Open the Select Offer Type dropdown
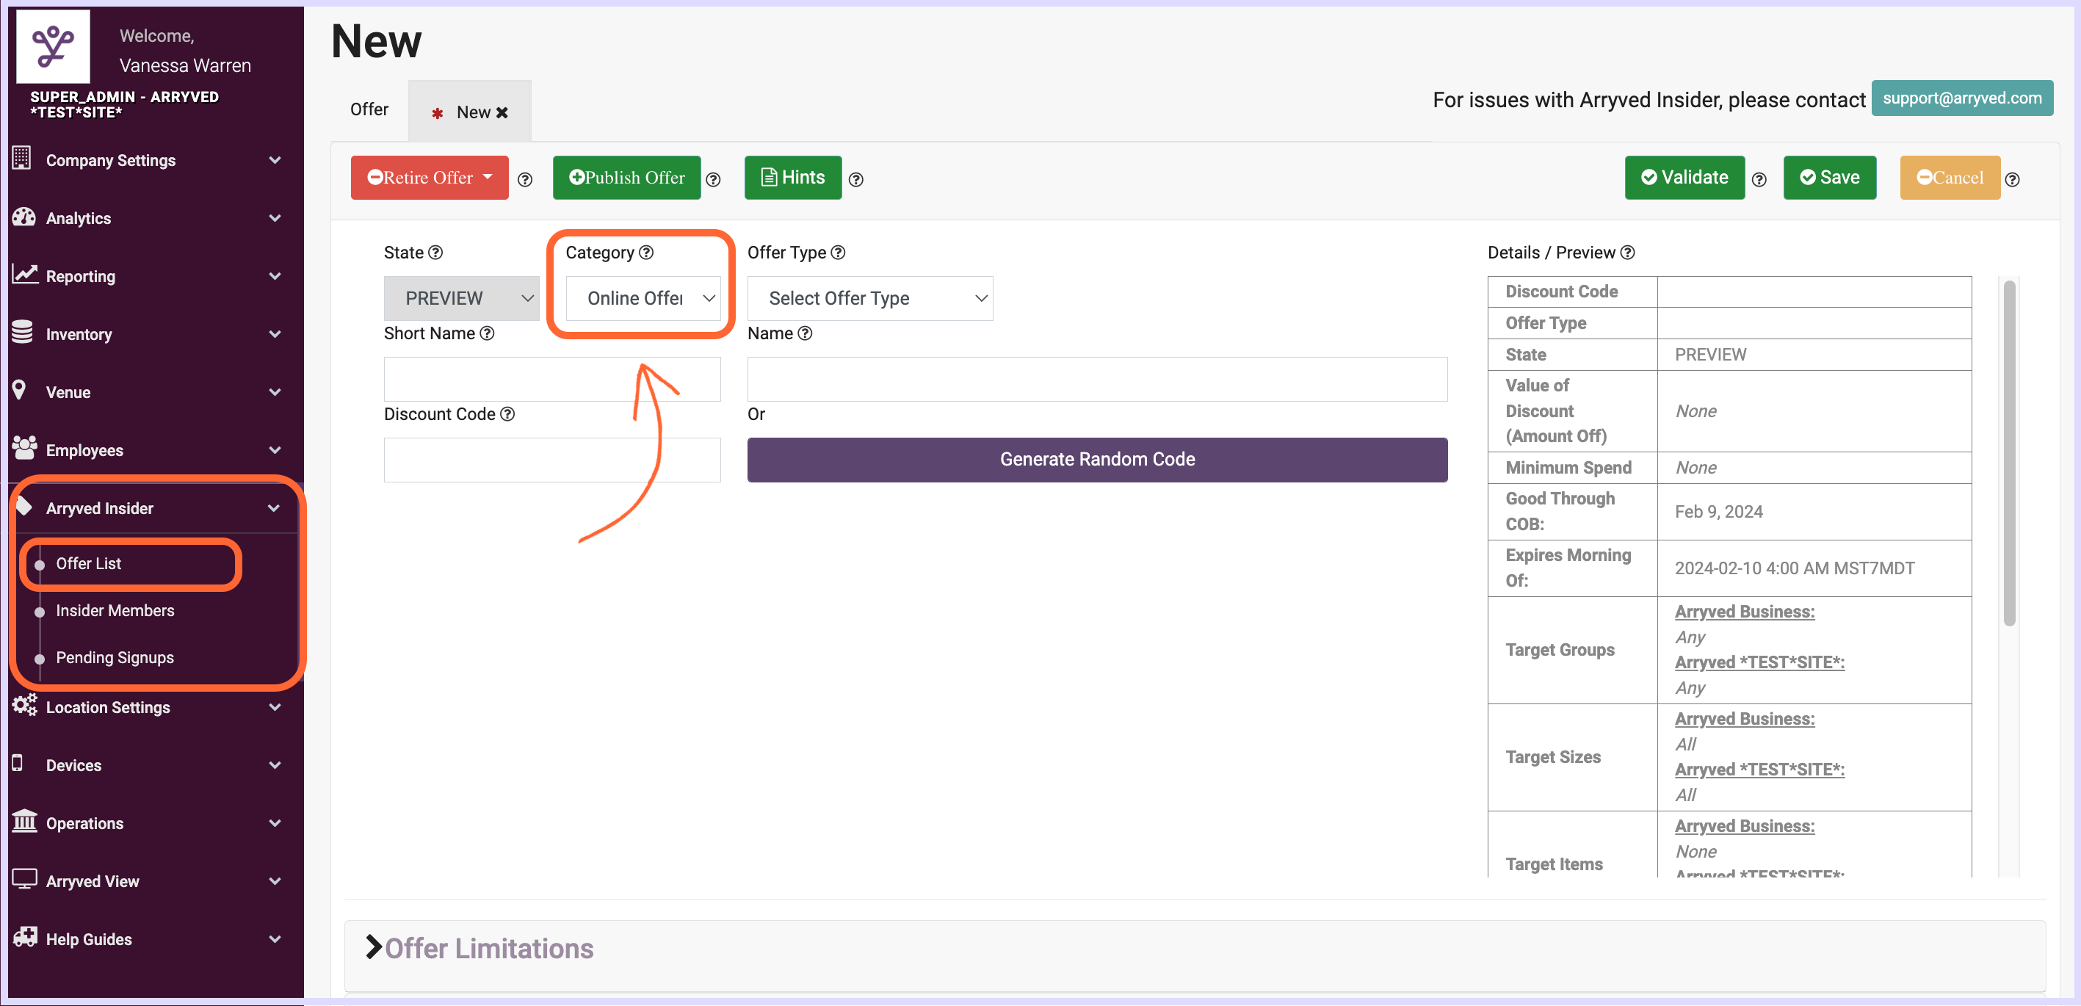The image size is (2081, 1006). click(x=870, y=298)
